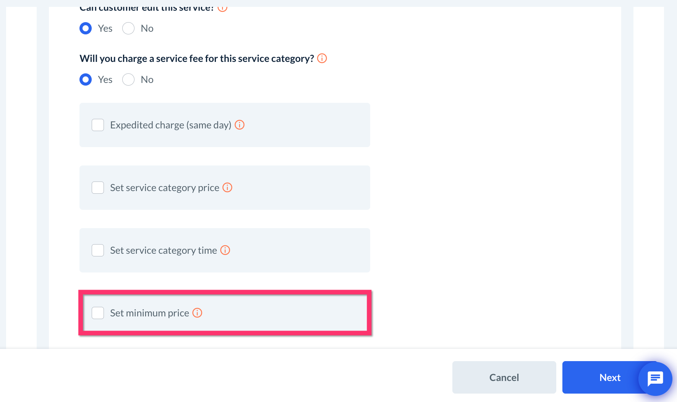
Task: Check Set service category time
Action: (x=98, y=250)
